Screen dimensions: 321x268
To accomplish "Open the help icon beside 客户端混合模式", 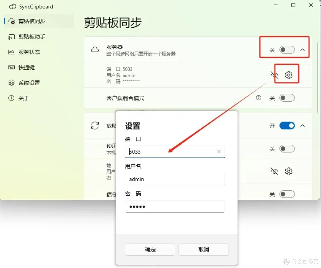I will (258, 98).
